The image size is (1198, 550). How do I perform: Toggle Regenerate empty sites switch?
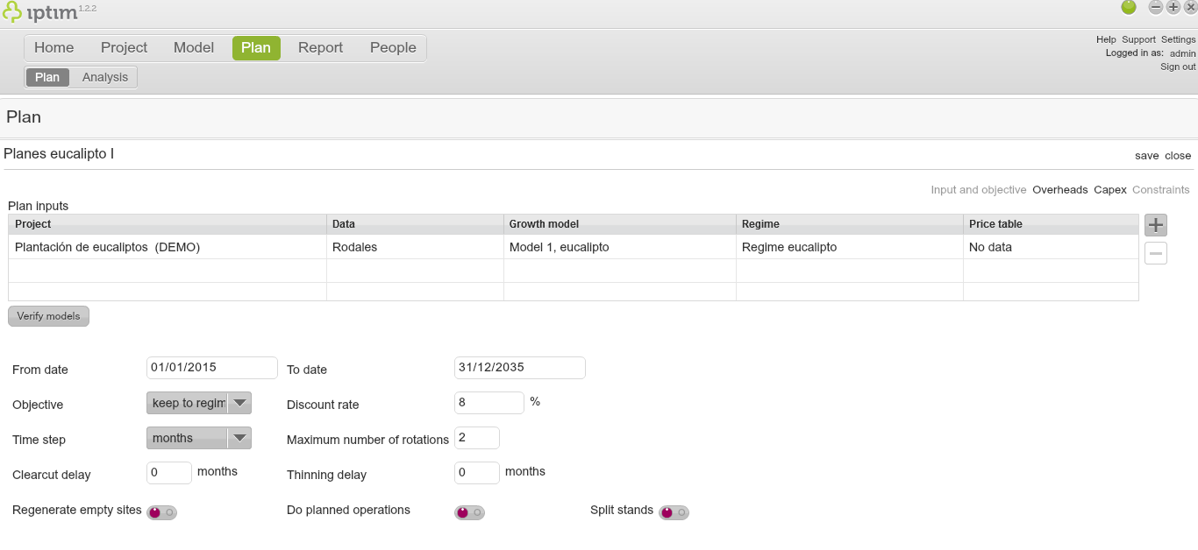(x=161, y=513)
